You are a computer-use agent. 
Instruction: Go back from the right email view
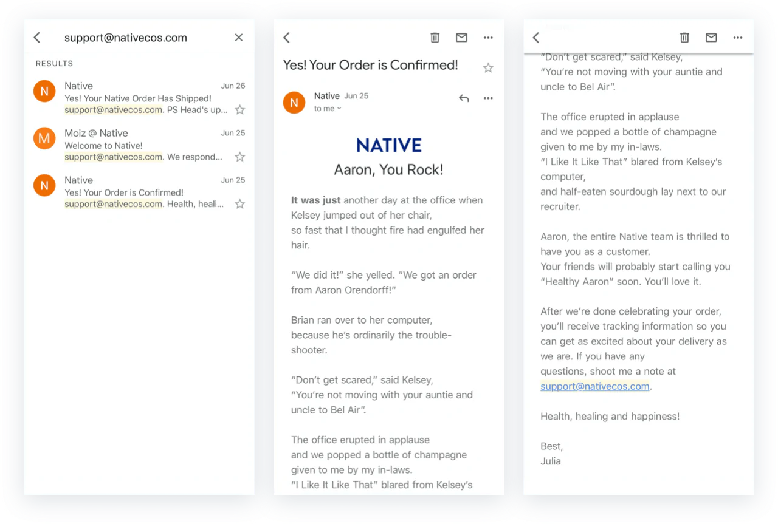point(536,38)
